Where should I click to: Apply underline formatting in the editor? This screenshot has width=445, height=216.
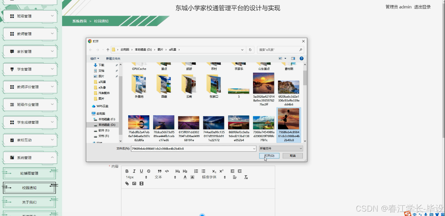(x=142, y=171)
